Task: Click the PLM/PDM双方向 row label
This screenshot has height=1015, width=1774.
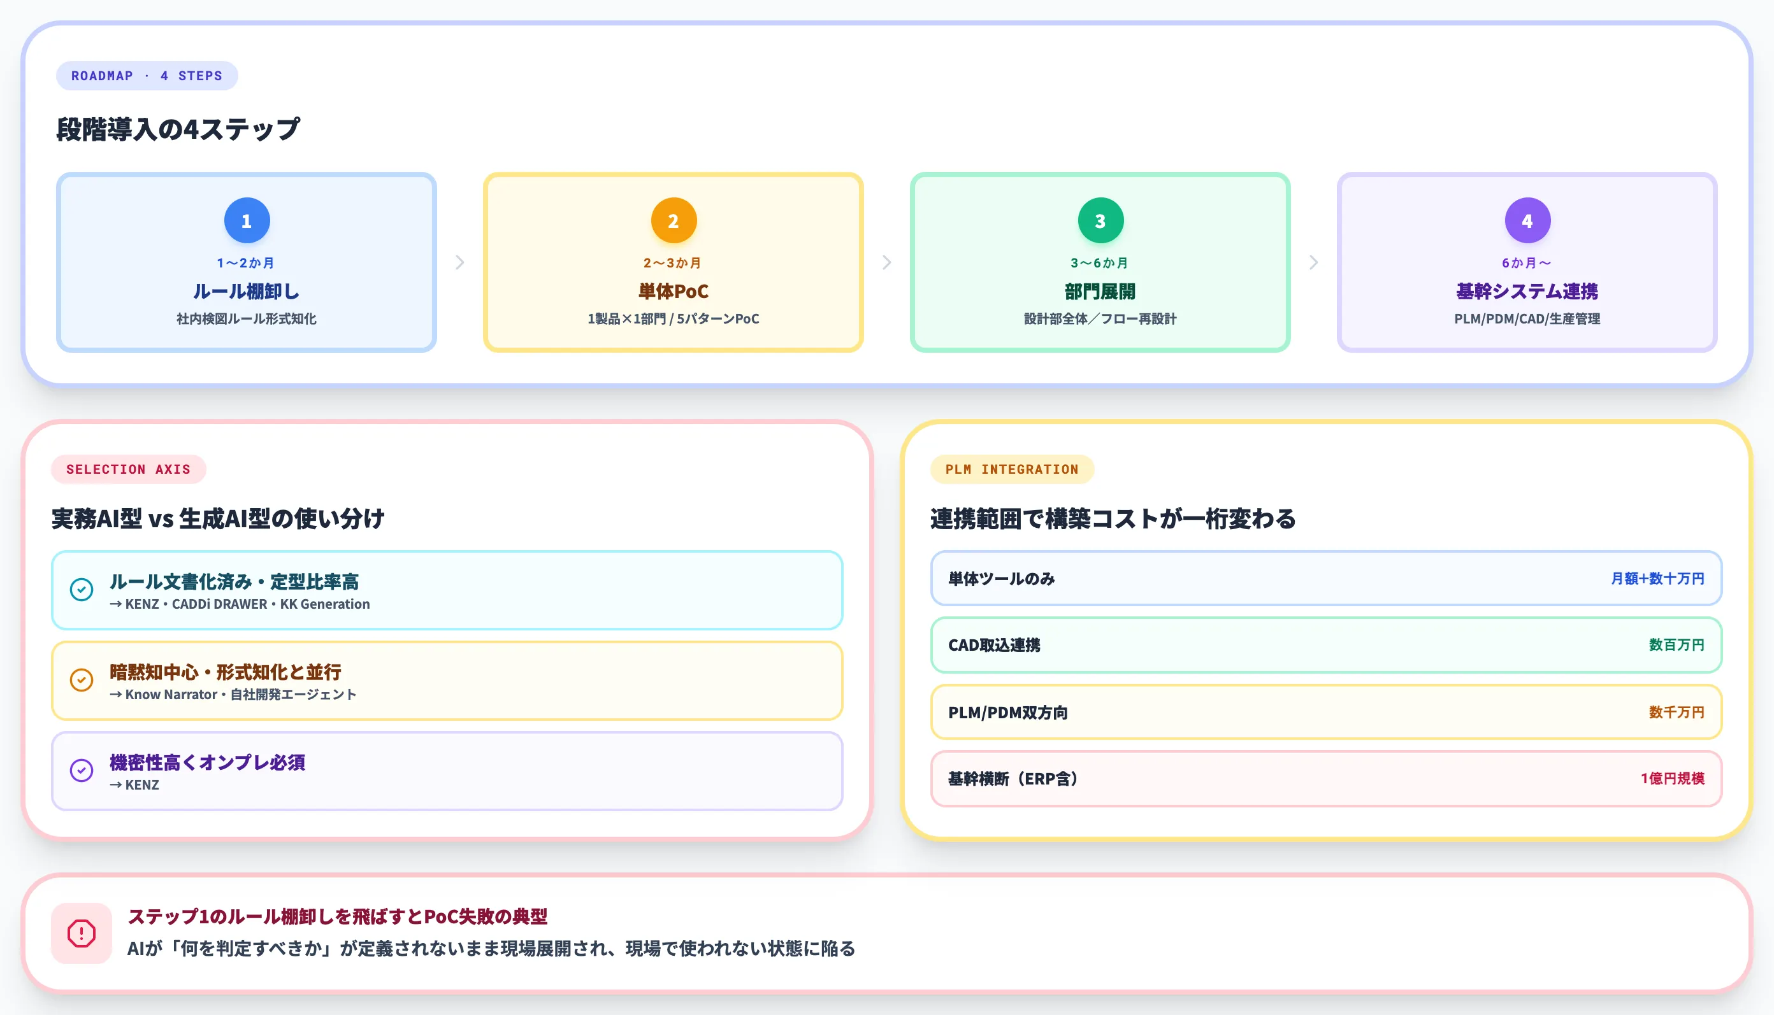Action: (x=1007, y=713)
